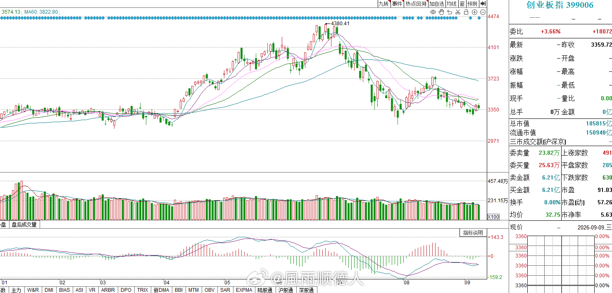Click the 热点回溯 toolbar item
The width and height of the screenshot is (612, 293).
[416, 4]
